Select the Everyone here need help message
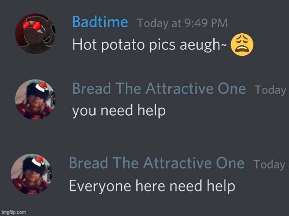289x216 pixels. tap(152, 186)
